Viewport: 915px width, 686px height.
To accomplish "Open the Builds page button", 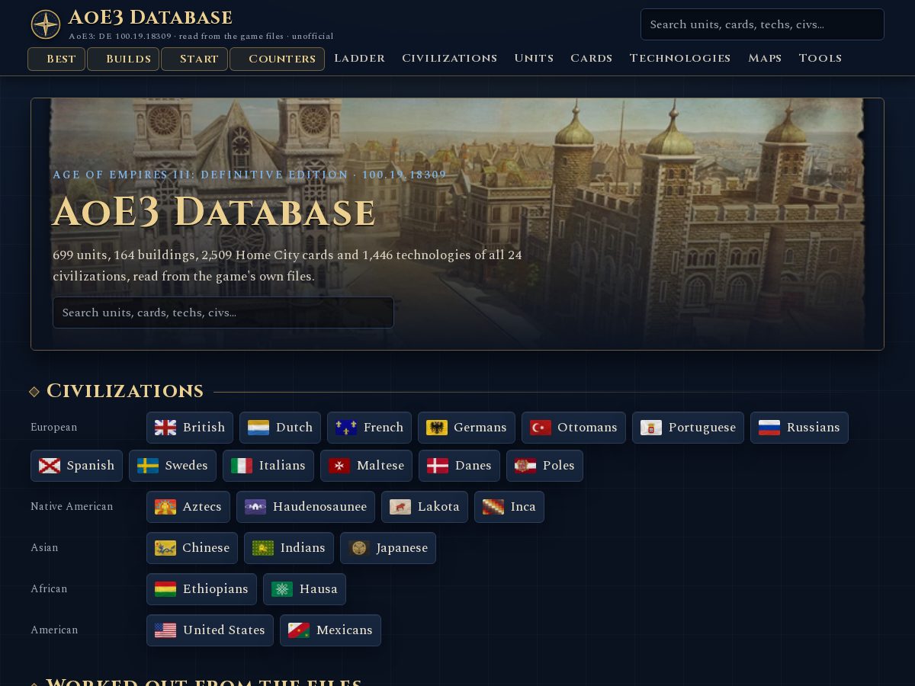I will (123, 59).
